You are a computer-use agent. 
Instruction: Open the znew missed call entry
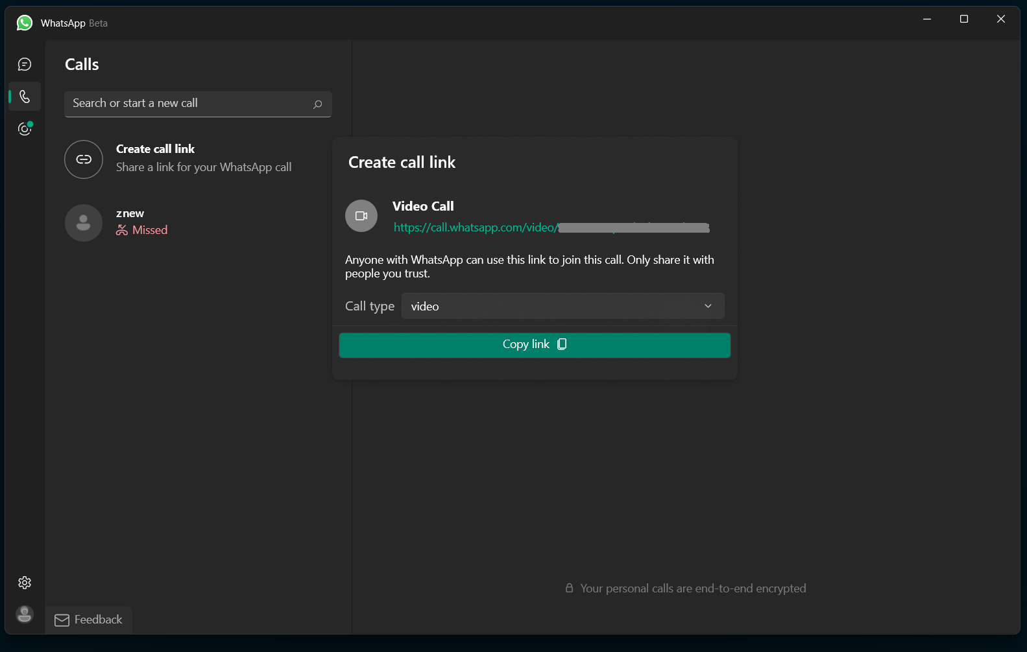click(x=198, y=223)
